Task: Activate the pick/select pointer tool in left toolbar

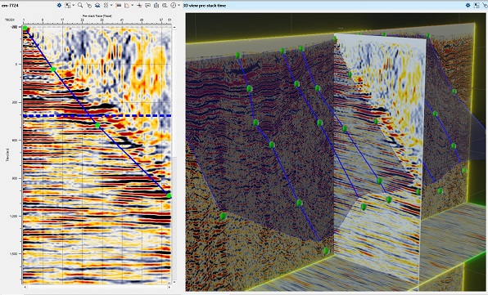Action: 89,5
